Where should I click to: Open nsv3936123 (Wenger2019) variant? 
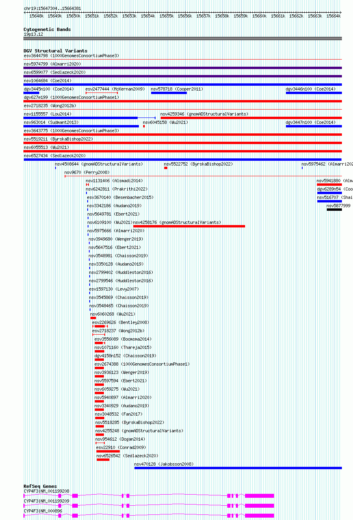[x=122, y=372]
